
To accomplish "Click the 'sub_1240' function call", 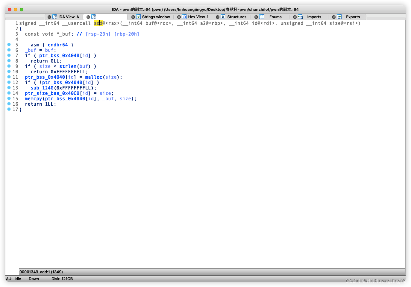I will (x=42, y=88).
